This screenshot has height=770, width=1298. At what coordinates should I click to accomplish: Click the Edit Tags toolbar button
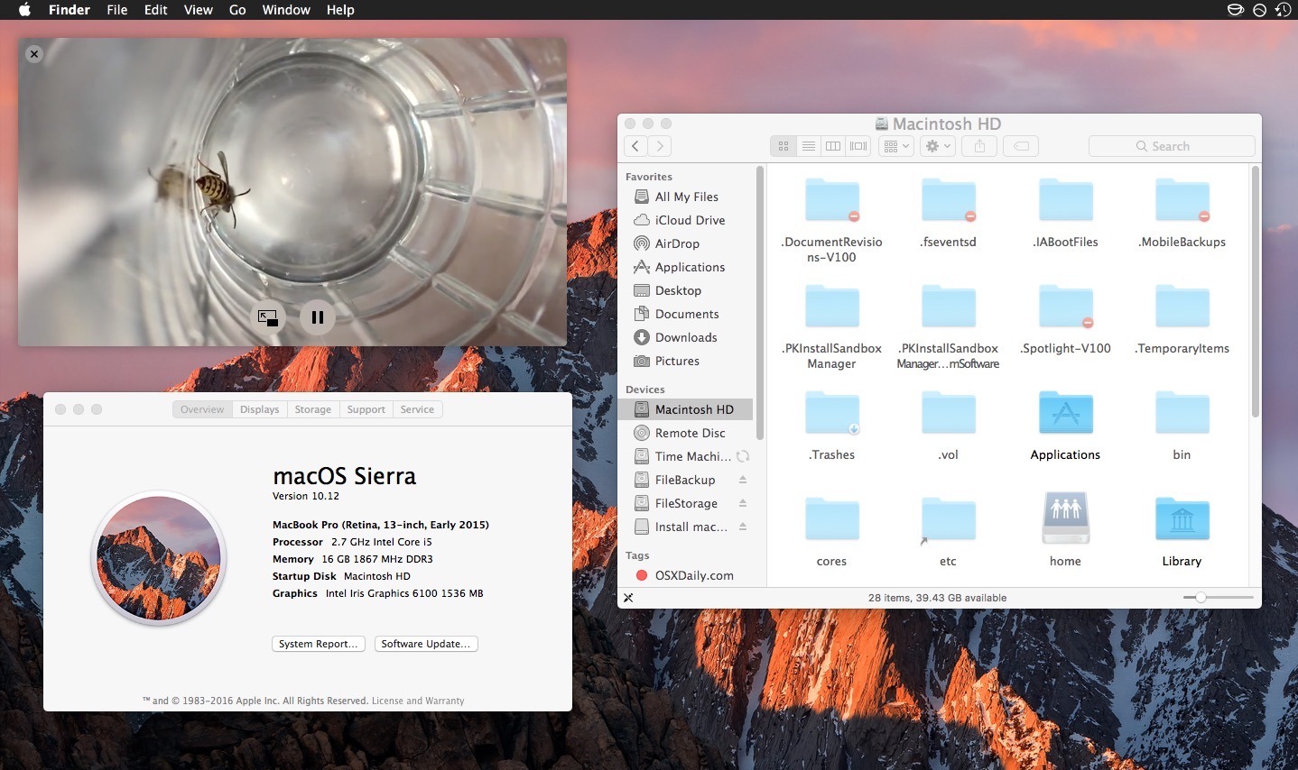(x=1021, y=146)
